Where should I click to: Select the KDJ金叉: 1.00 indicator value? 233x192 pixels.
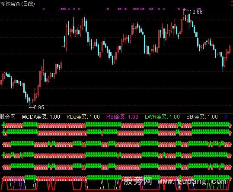83,117
